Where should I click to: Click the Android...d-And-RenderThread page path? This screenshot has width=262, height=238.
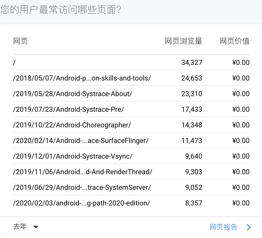[82, 172]
